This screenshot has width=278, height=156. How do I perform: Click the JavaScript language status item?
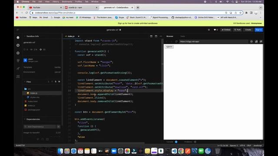[258, 146]
